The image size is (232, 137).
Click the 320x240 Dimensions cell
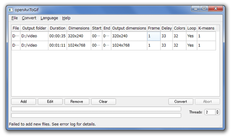pyautogui.click(x=79, y=36)
